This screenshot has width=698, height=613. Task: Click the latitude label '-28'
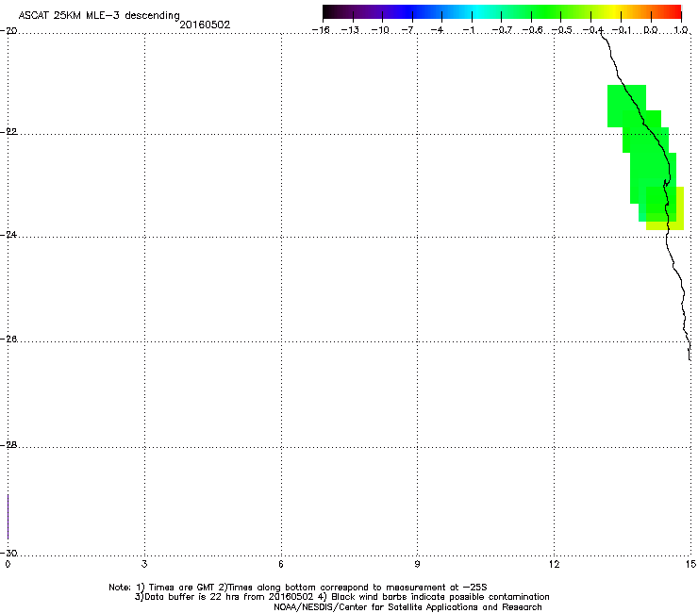click(x=8, y=445)
